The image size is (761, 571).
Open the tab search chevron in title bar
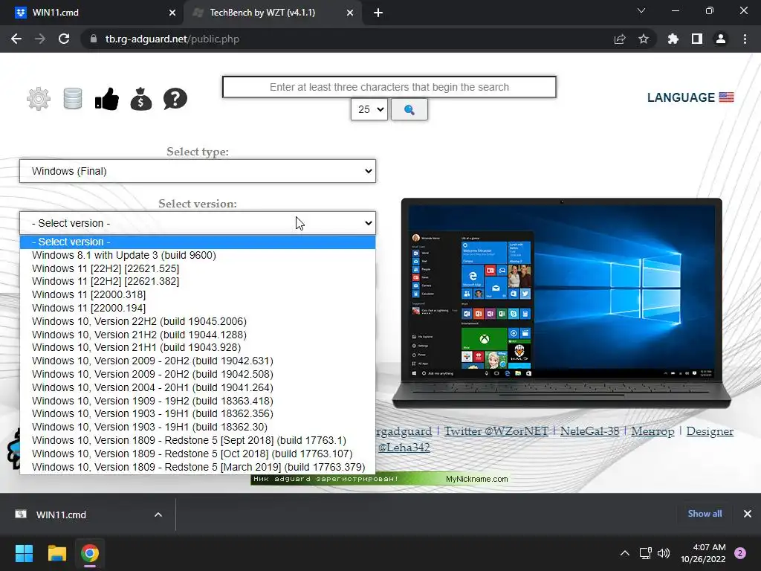[641, 10]
